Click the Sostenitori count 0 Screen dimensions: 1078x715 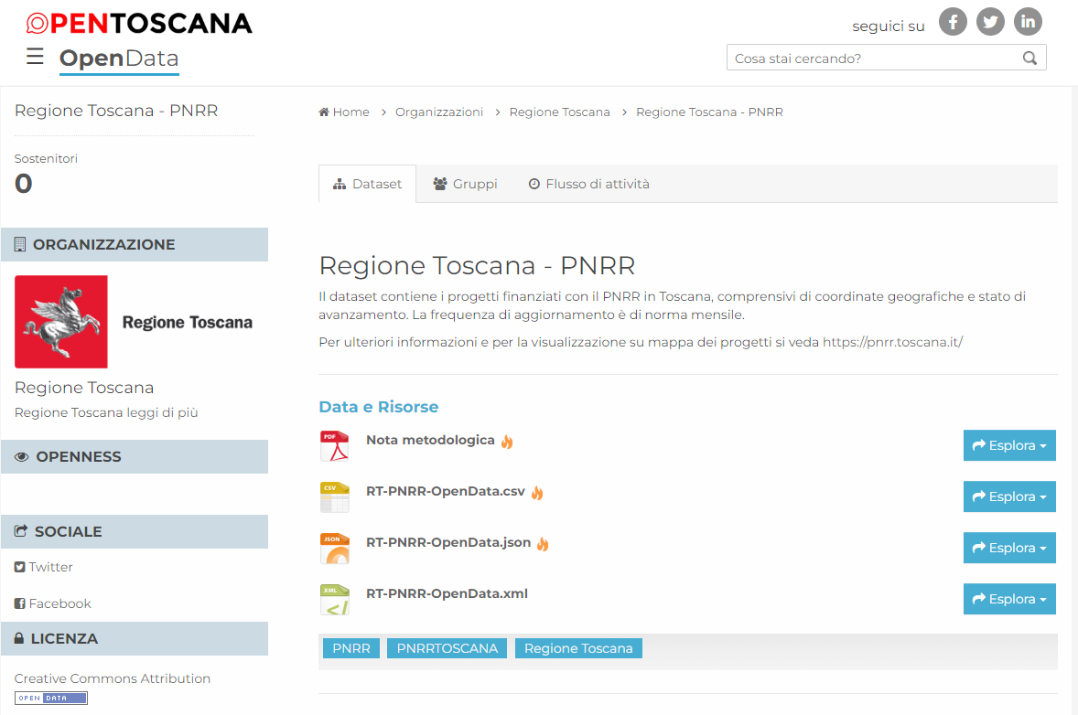(24, 184)
